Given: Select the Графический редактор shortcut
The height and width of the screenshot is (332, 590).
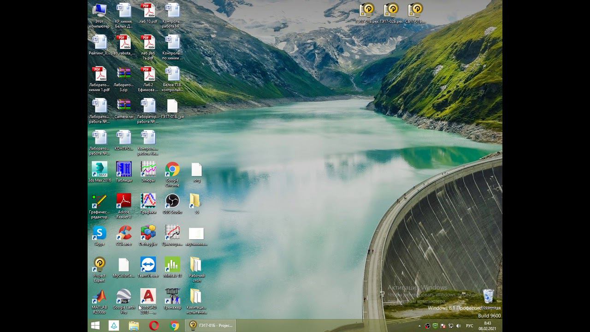Looking at the screenshot, I should [100, 206].
